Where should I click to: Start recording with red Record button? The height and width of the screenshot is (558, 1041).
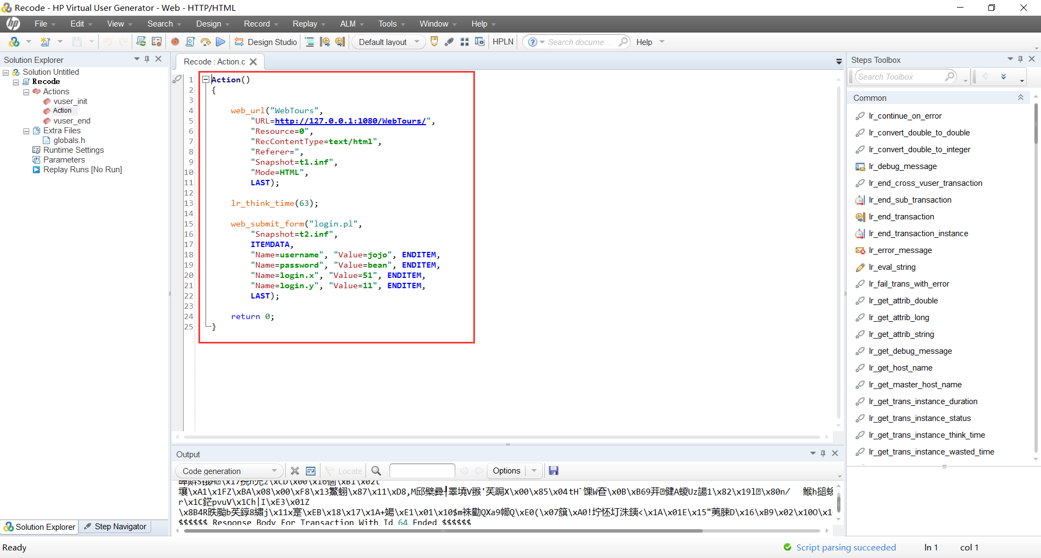click(175, 42)
